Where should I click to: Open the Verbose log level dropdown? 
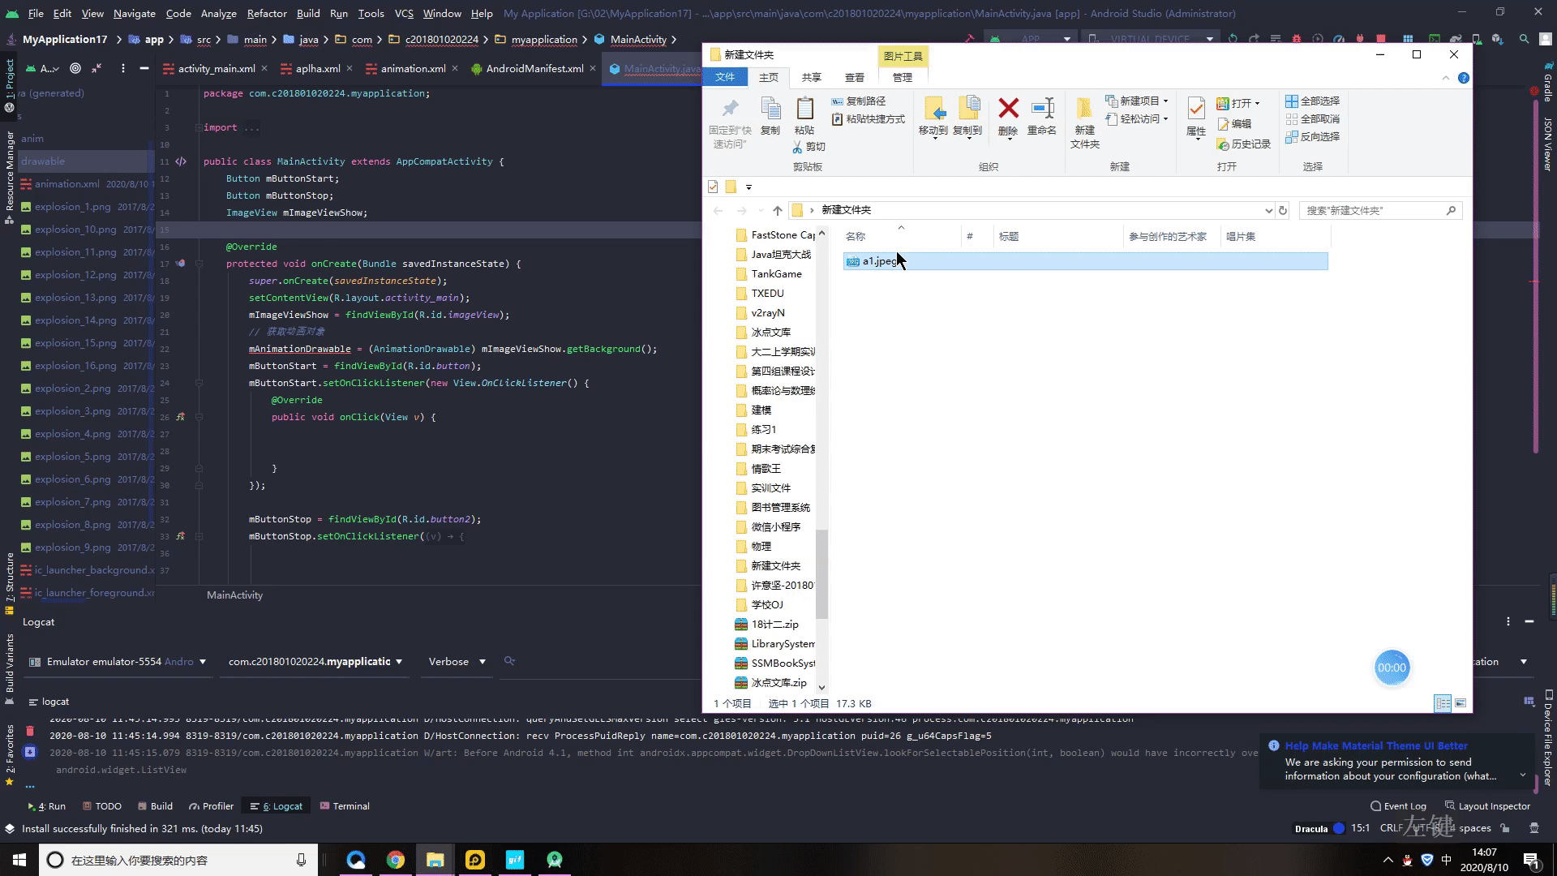pos(457,662)
